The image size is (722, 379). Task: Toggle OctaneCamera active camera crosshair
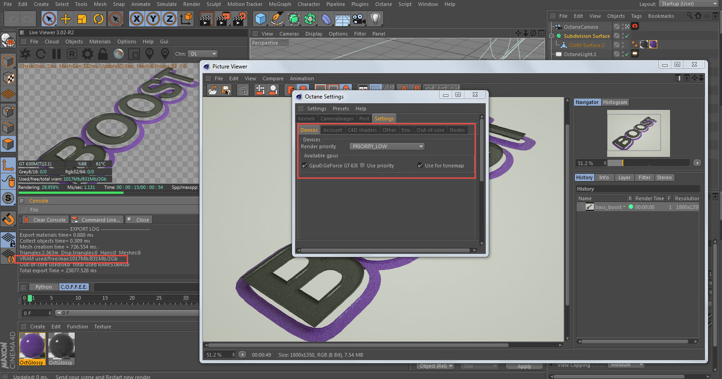(627, 26)
